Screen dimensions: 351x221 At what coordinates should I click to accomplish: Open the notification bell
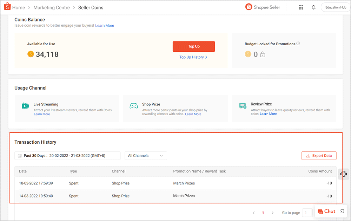(x=313, y=7)
